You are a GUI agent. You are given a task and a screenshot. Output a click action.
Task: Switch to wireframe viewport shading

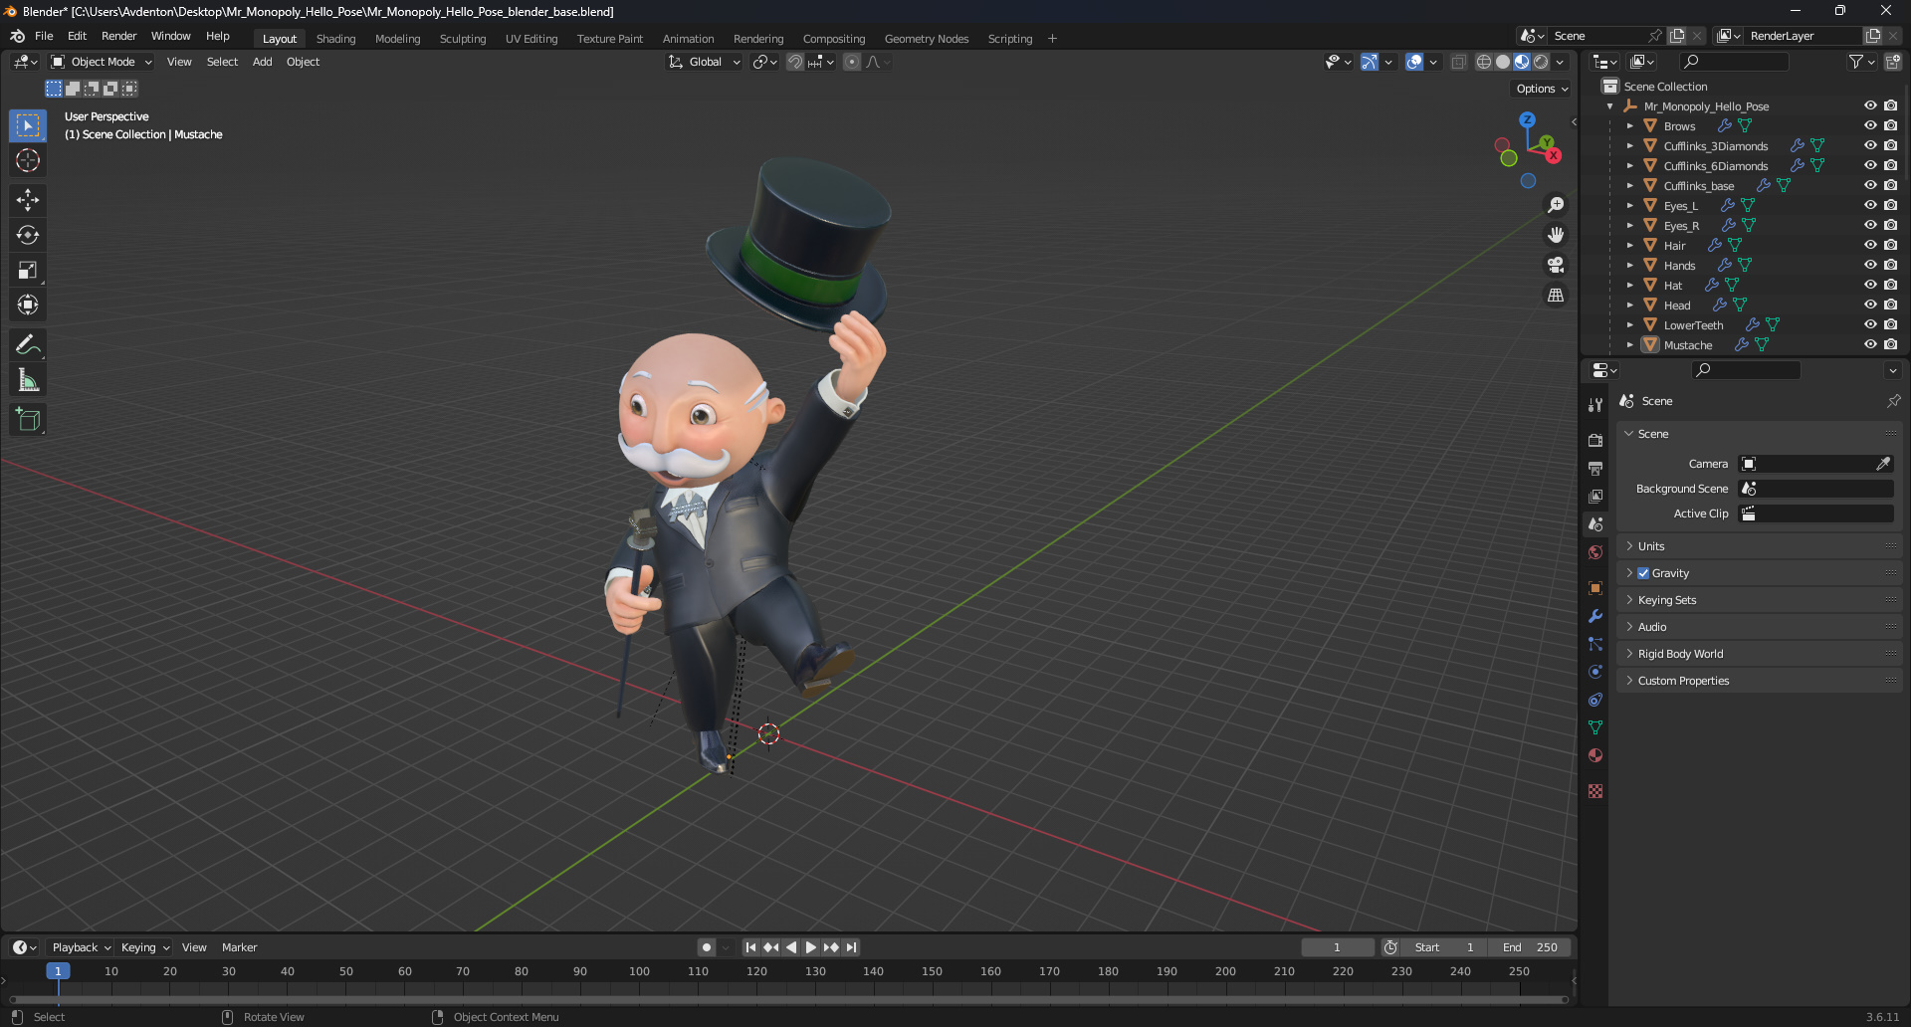click(x=1484, y=62)
